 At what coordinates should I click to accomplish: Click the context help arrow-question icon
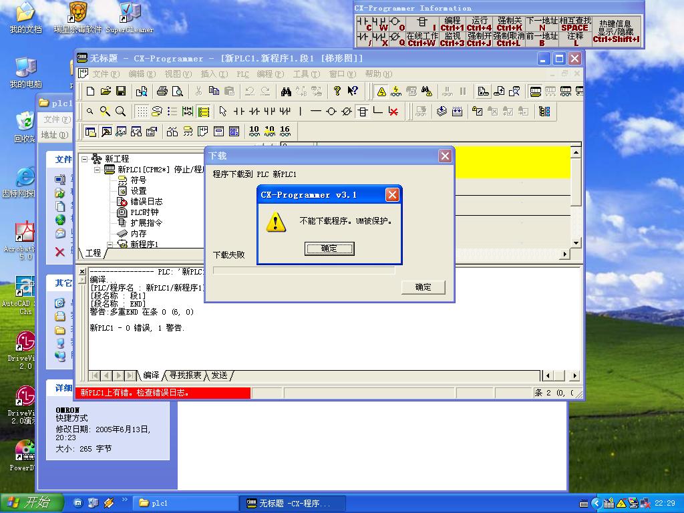tap(353, 91)
